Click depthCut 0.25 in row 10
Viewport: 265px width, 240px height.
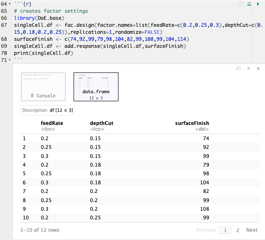tap(95, 217)
